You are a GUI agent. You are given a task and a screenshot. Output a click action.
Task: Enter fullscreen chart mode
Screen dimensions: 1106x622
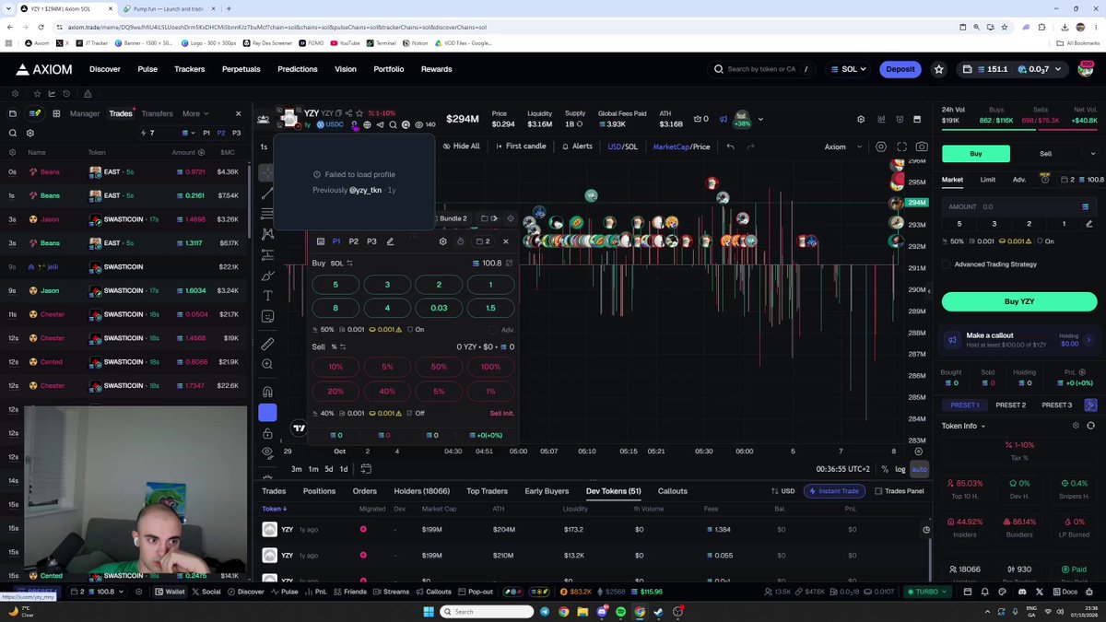[901, 147]
